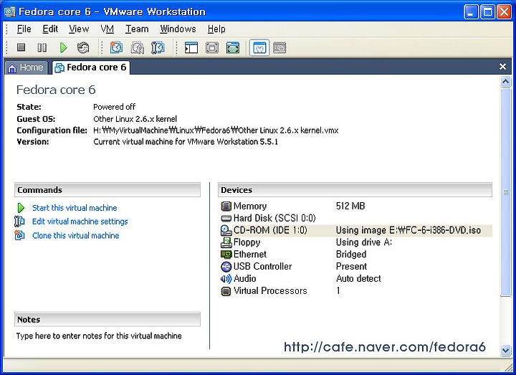Image resolution: width=516 pixels, height=375 pixels.
Task: Click Clone this virtual machine link
Action: (x=76, y=235)
